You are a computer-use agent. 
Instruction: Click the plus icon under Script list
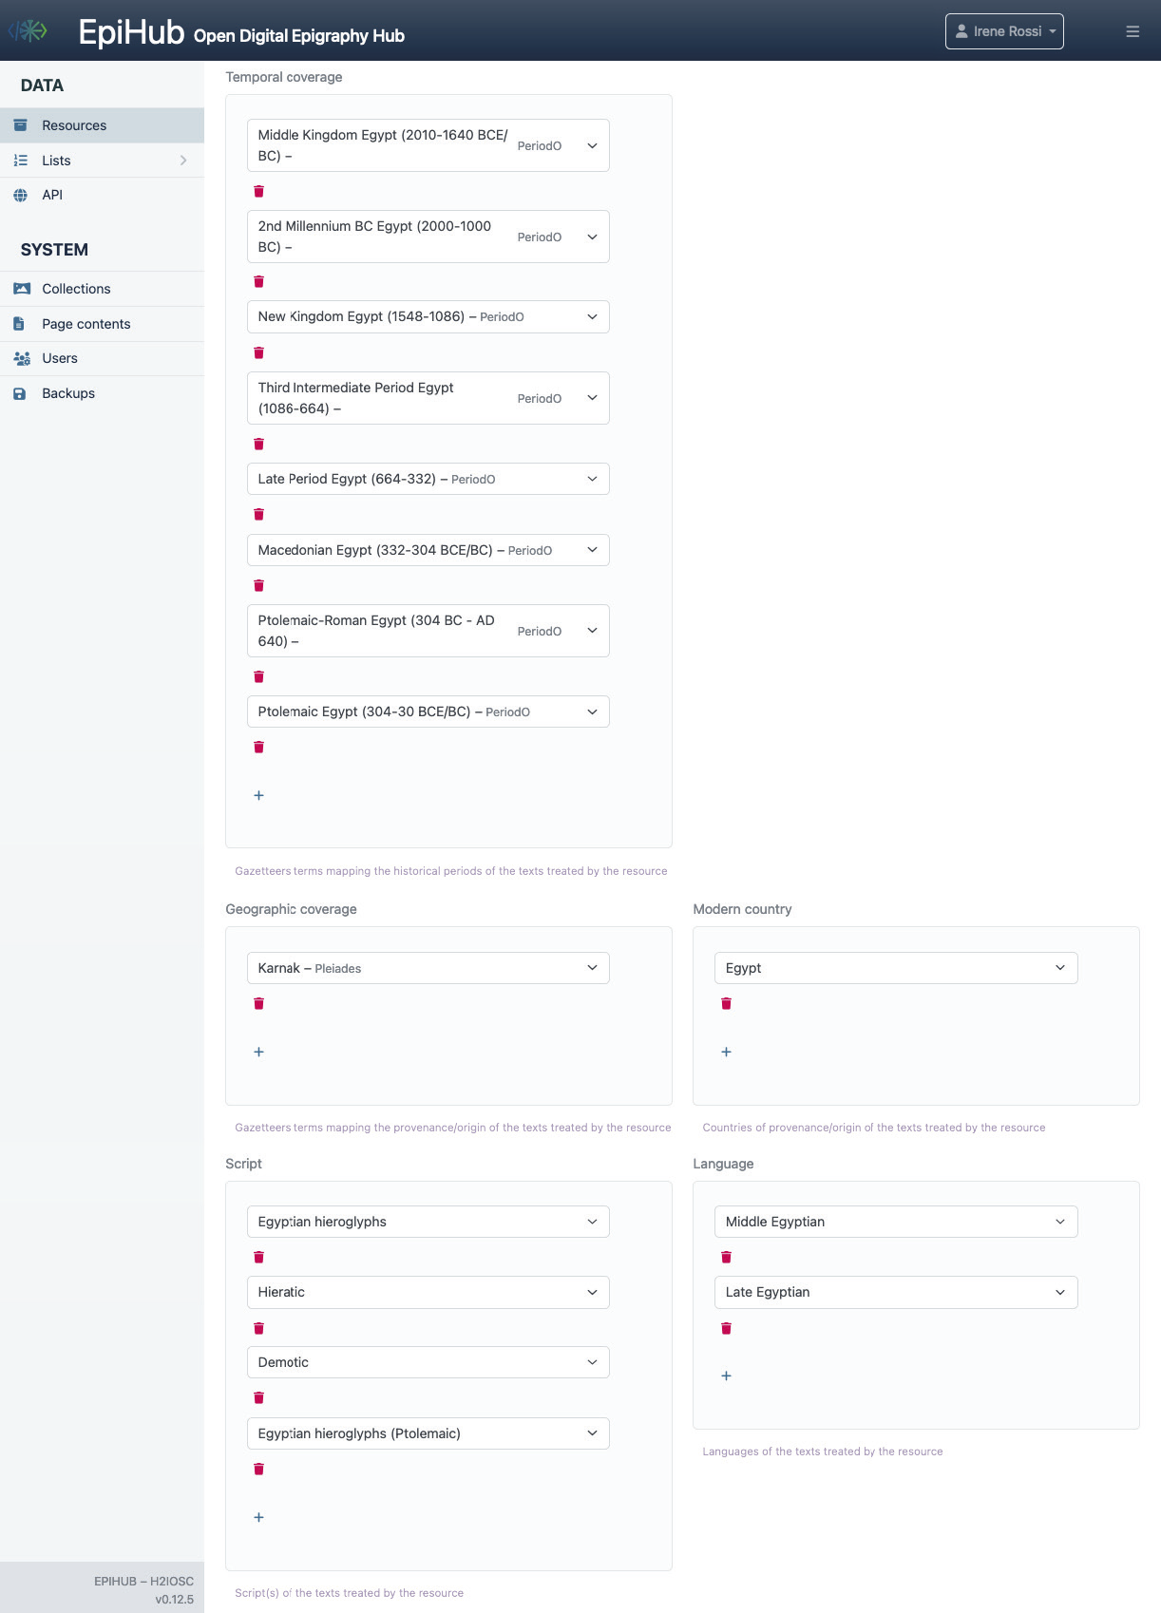(x=258, y=1518)
